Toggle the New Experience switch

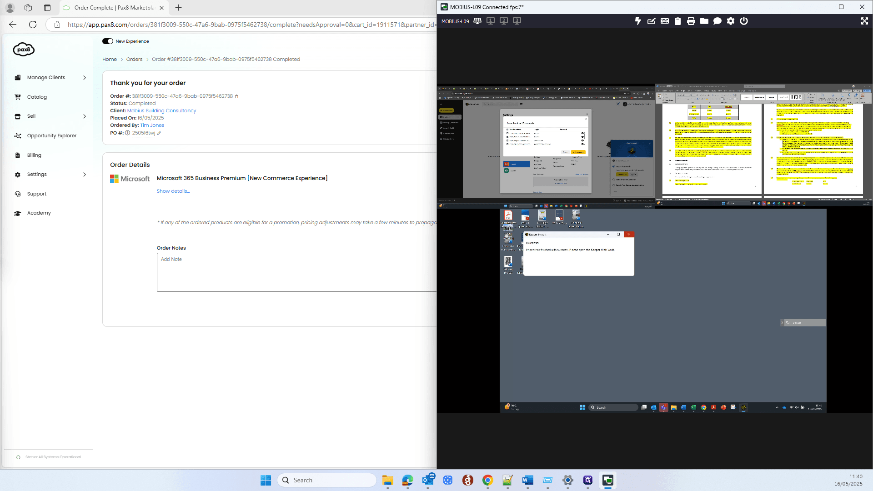(x=108, y=41)
